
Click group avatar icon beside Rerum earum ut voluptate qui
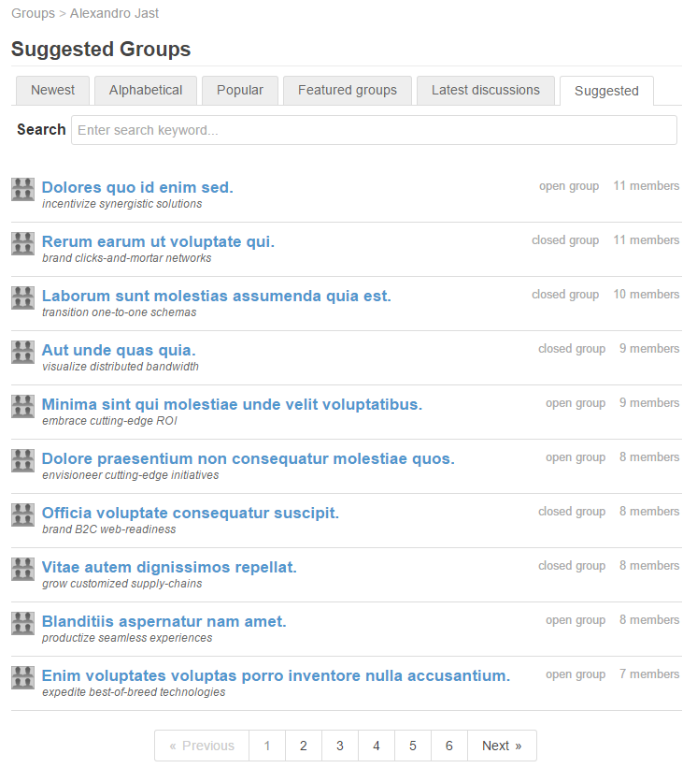pyautogui.click(x=23, y=244)
